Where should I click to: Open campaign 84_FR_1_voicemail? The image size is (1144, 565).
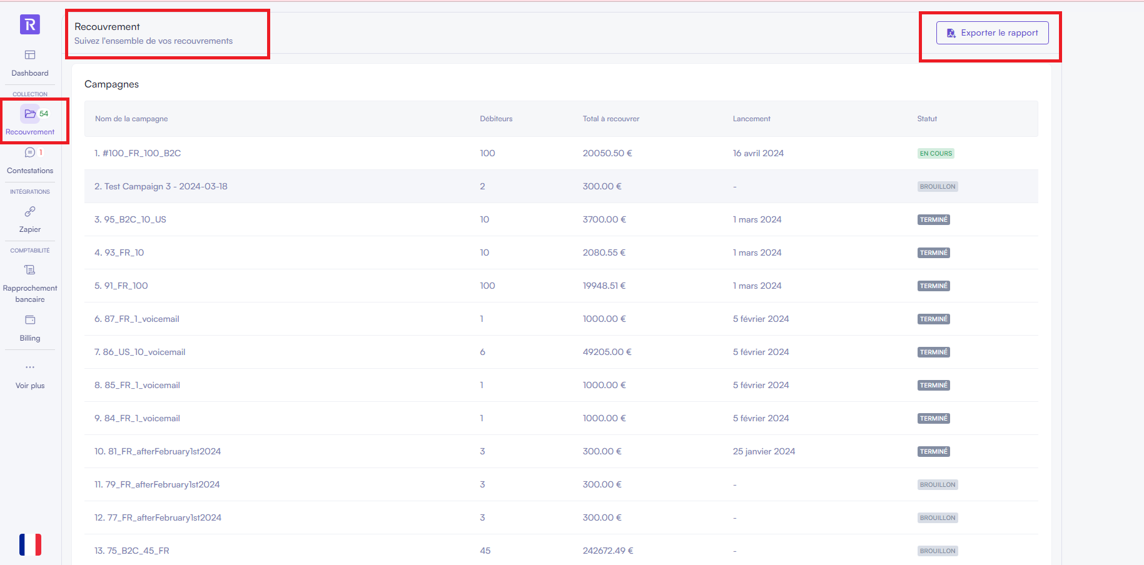pyautogui.click(x=137, y=418)
